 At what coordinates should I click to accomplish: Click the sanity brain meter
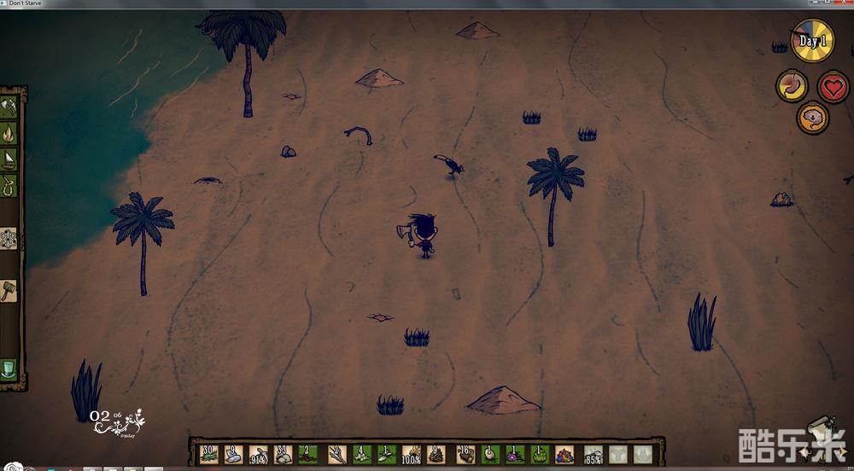(x=812, y=117)
